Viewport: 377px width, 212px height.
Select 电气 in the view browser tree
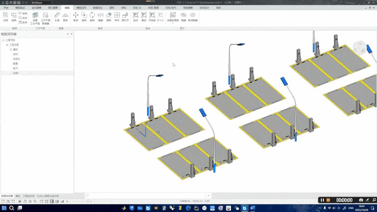click(x=15, y=68)
